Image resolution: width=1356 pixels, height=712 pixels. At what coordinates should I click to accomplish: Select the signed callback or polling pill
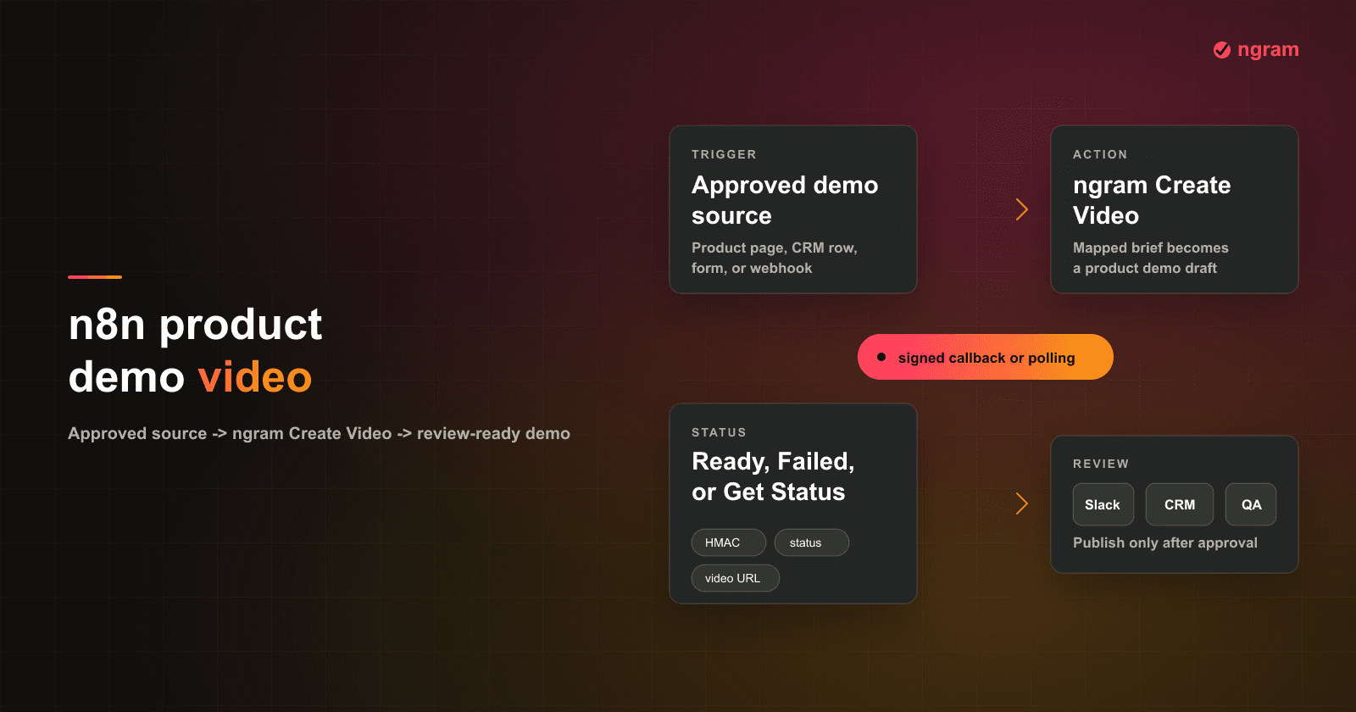coord(986,357)
